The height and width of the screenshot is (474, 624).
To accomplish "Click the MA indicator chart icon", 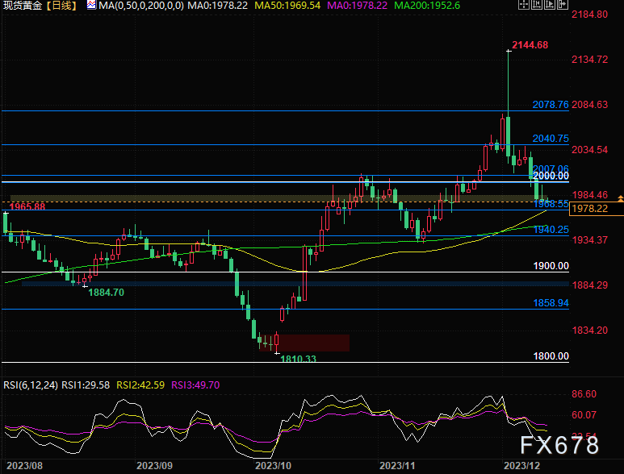I will coord(91,6).
